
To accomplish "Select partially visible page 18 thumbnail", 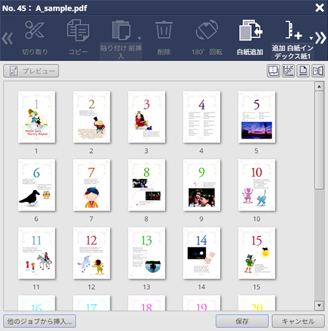I will click(x=147, y=303).
